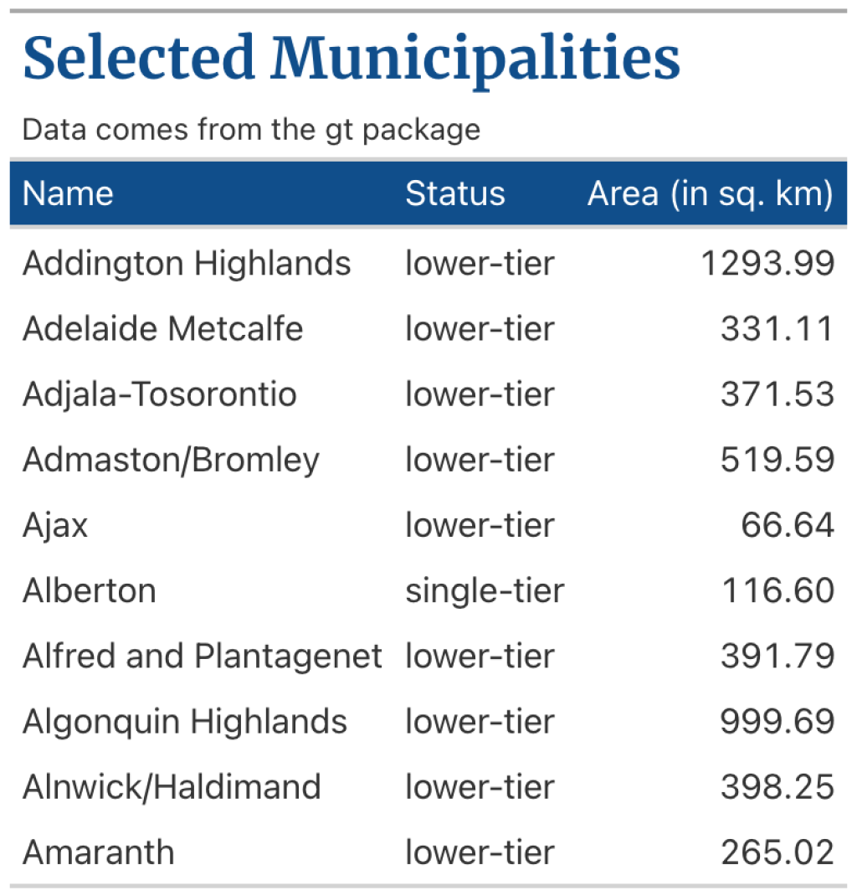Select the area value 1293.99
Image resolution: width=857 pixels, height=896 pixels.
coord(767,264)
